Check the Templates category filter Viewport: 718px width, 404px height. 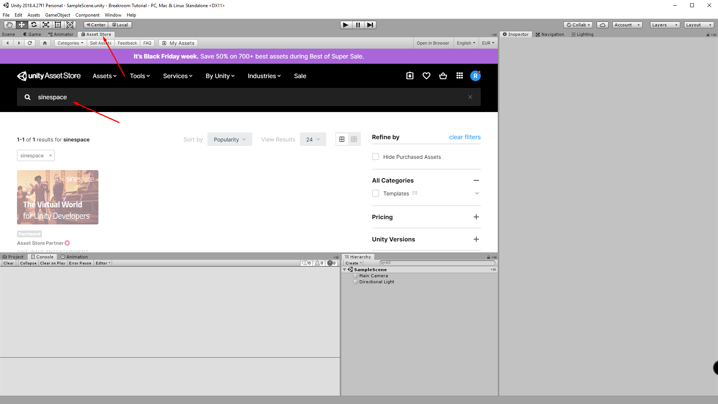tap(376, 193)
